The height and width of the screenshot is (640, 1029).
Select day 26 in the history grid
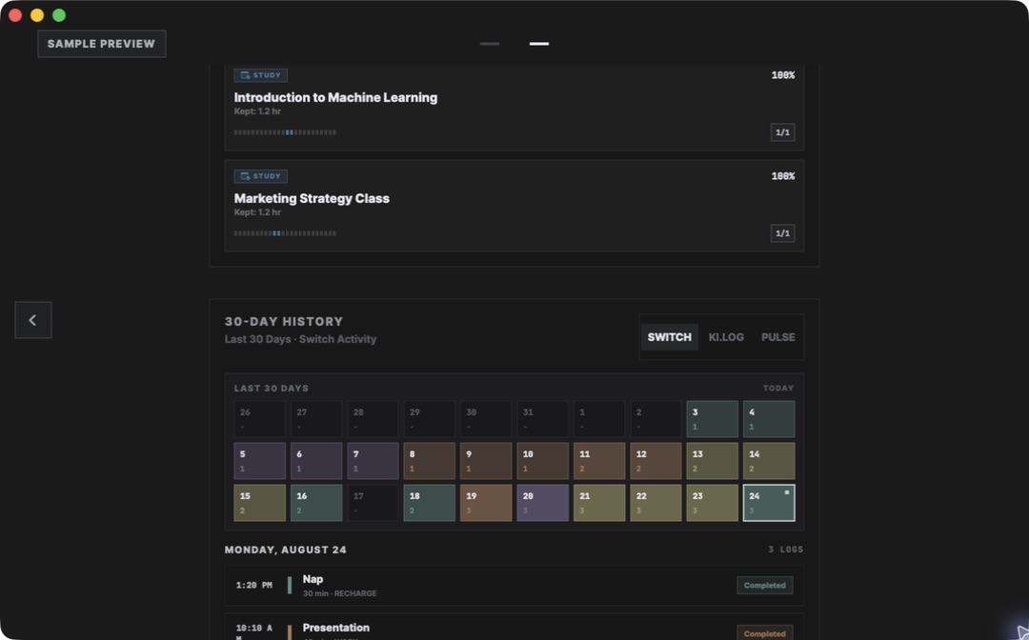tap(260, 419)
